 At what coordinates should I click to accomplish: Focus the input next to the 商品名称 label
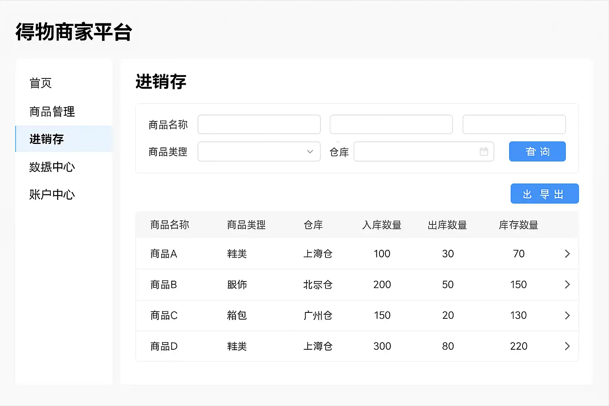(259, 124)
